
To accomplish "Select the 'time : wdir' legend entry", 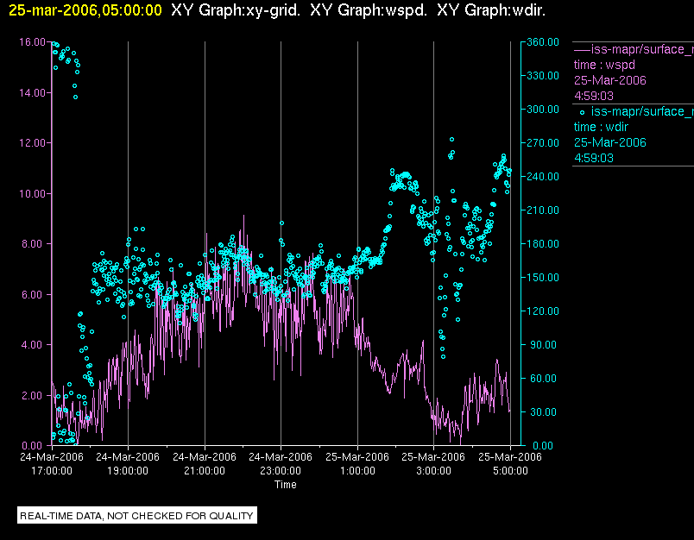I will pos(602,127).
